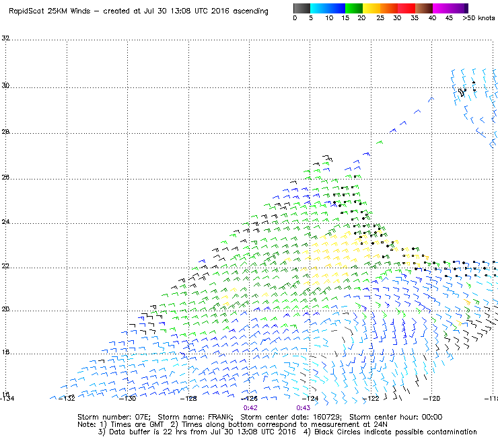498x437 pixels.
Task: Click the "Storm center hour: 00:00" text
Action: click(396, 417)
